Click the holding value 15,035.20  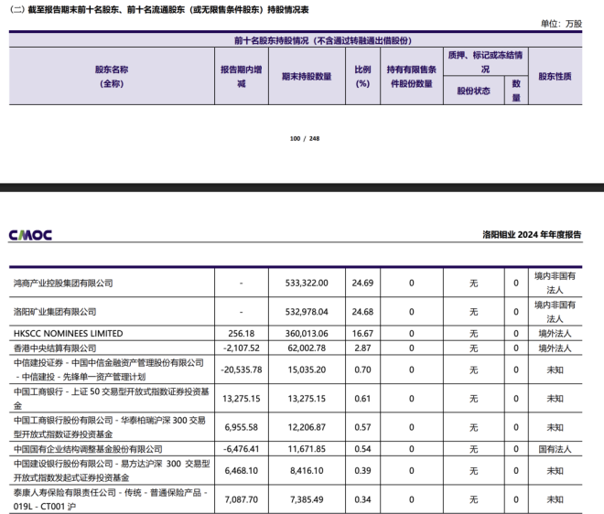tap(307, 369)
